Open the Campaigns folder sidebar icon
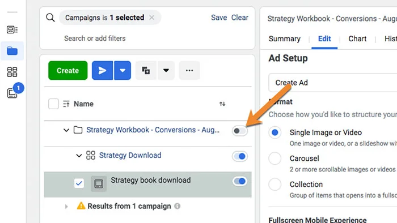The width and height of the screenshot is (397, 223). (12, 51)
